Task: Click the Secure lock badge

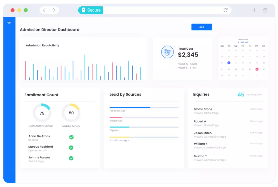Action: 90,10
